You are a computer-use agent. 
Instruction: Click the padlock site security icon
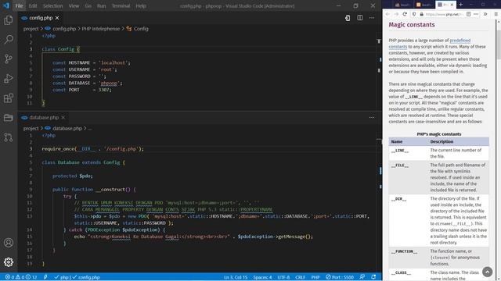coord(422,14)
